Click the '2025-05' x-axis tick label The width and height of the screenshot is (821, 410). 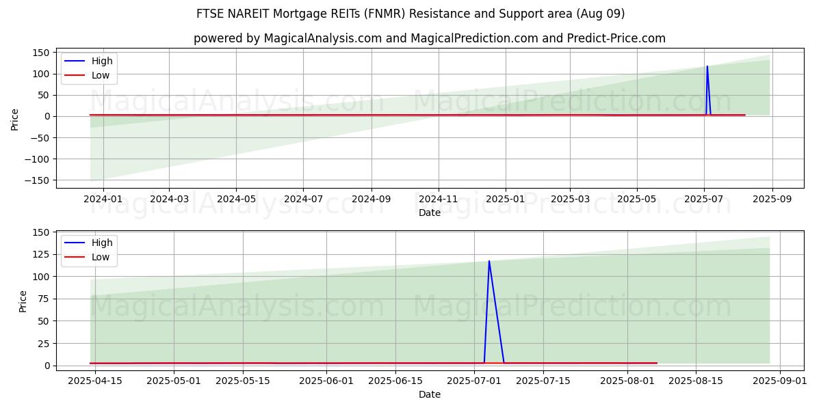637,199
